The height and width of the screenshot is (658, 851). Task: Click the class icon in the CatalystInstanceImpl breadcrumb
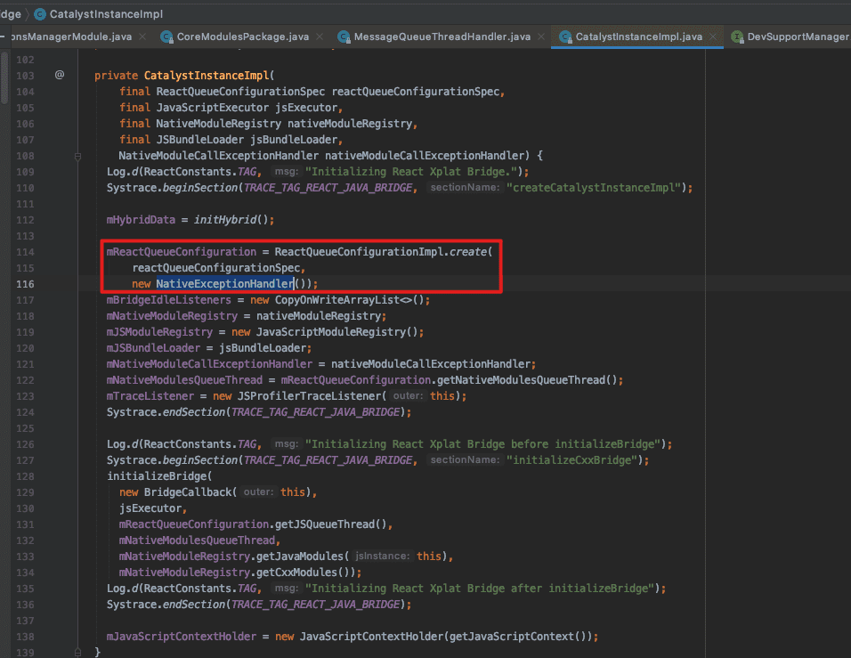pyautogui.click(x=40, y=14)
